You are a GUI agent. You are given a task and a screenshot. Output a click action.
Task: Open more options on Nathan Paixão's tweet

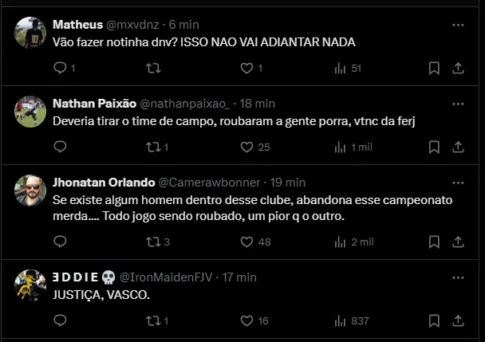pos(457,104)
